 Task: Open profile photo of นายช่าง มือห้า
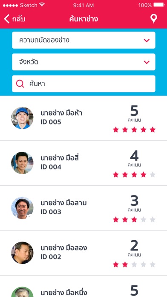[x=22, y=118]
